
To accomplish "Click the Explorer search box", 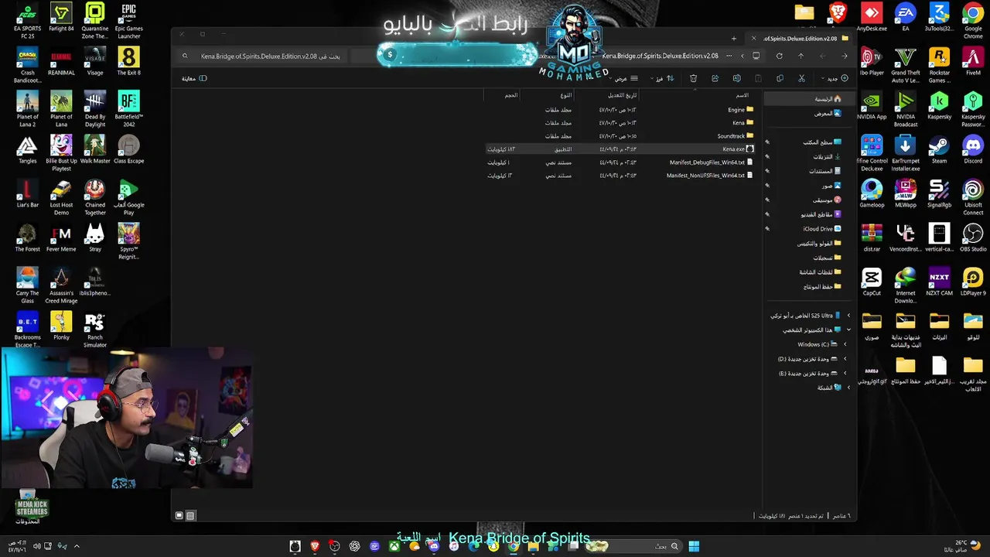I will 263,56.
